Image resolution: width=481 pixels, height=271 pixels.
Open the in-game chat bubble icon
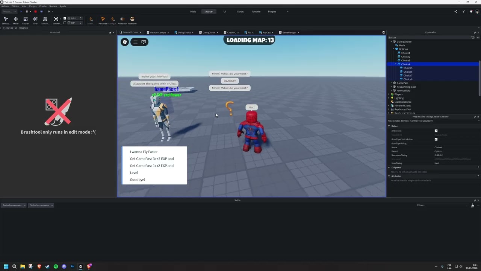tap(144, 42)
